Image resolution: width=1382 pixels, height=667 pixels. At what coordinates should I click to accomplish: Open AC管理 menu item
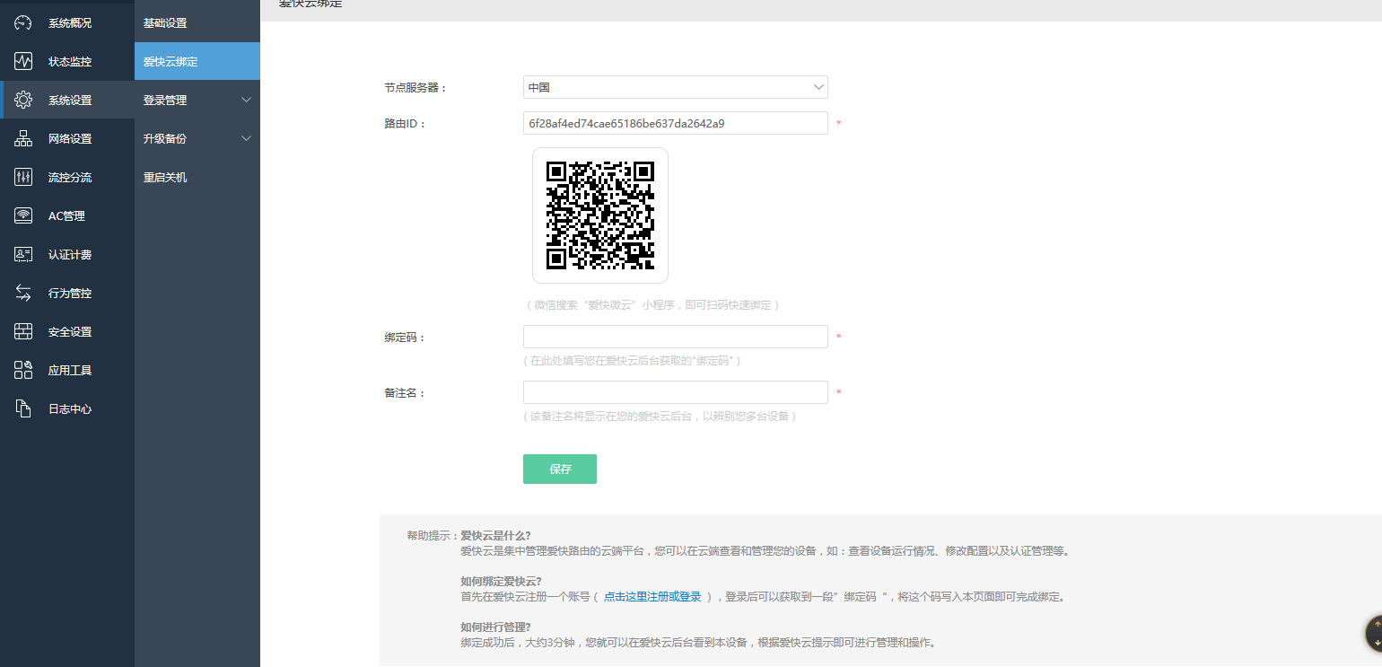pos(66,216)
